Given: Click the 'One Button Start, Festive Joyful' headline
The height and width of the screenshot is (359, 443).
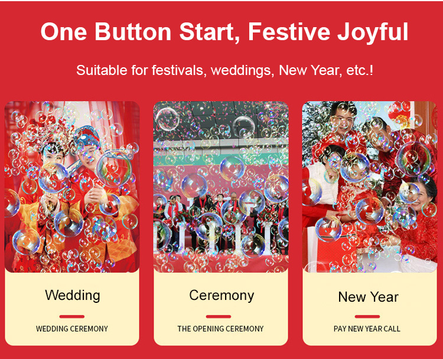Looking at the screenshot, I should (224, 32).
